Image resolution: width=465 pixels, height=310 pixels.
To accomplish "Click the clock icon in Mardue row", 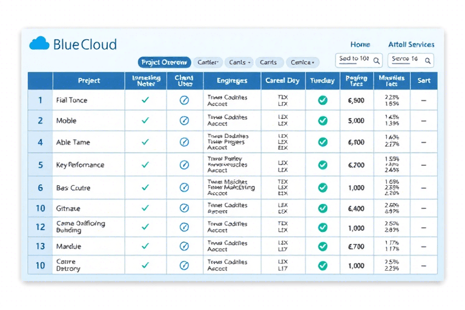I will (x=185, y=246).
